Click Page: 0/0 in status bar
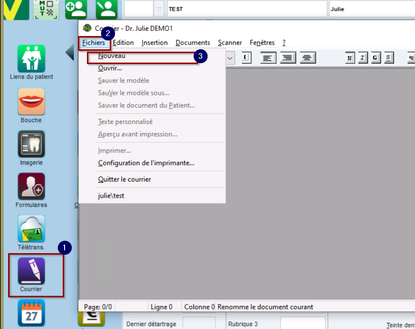Image resolution: width=415 pixels, height=329 pixels. 98,307
